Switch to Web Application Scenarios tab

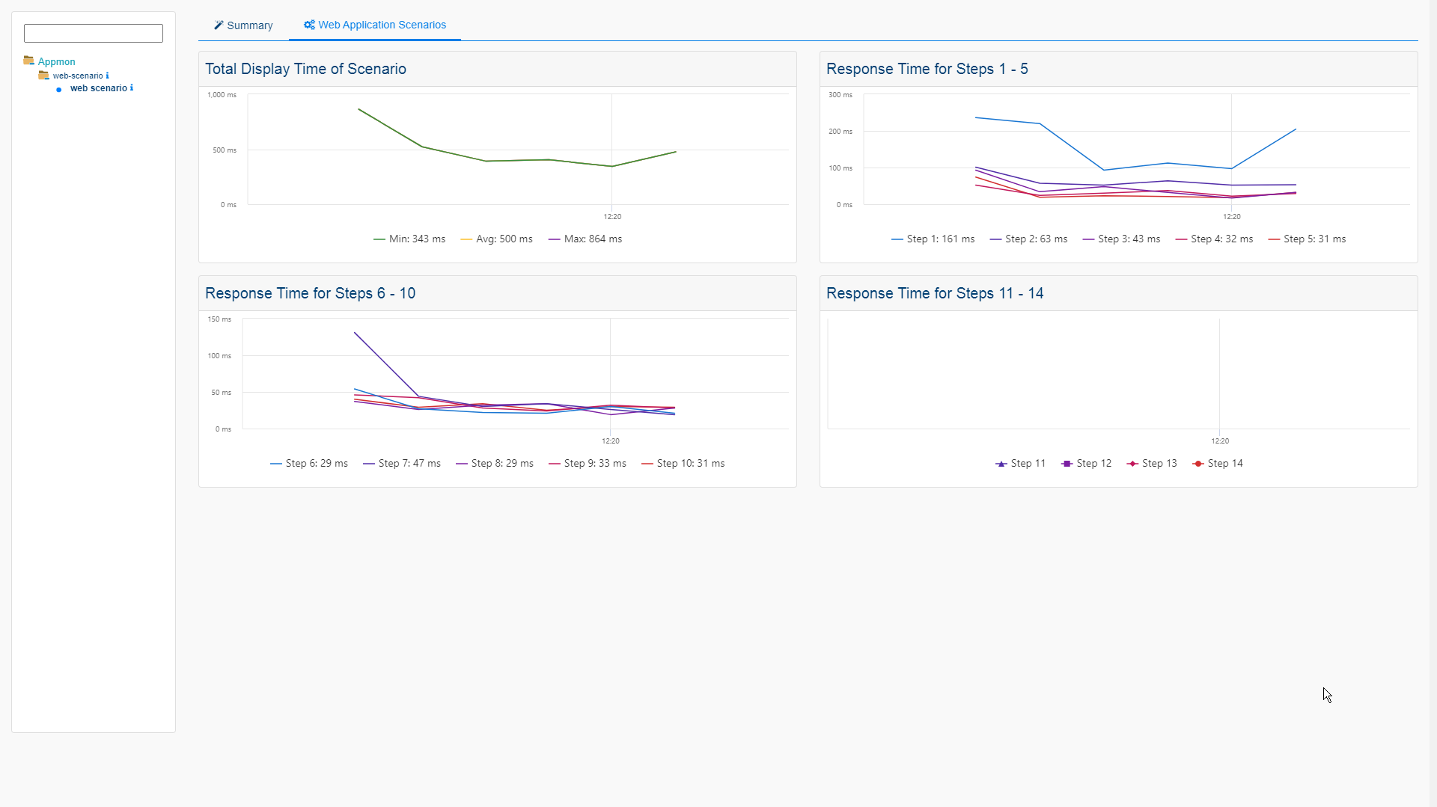382,25
